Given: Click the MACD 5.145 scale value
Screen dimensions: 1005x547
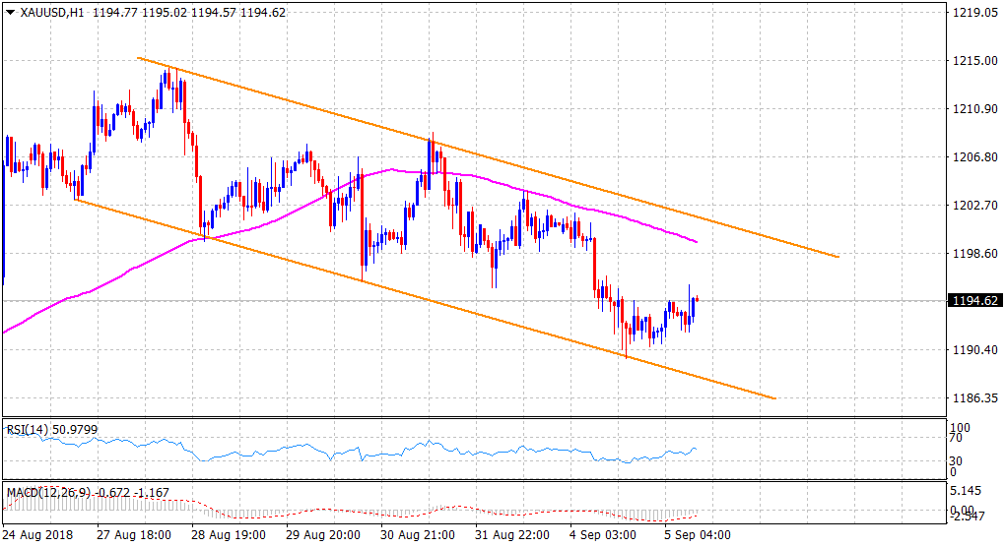Looking at the screenshot, I should (x=964, y=490).
